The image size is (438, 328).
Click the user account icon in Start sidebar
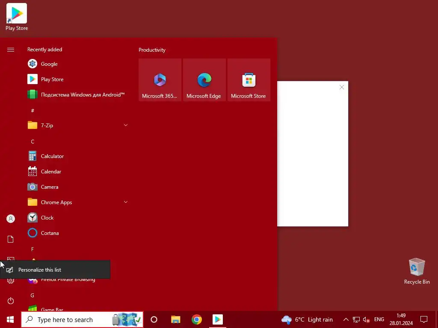(x=11, y=219)
